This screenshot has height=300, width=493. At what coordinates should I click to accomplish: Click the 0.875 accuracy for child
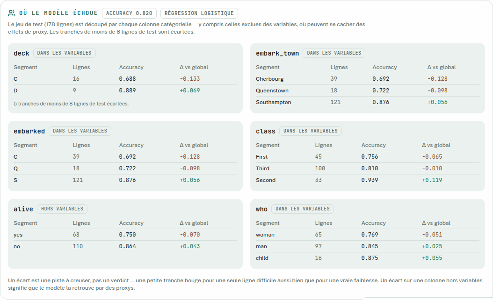(370, 258)
